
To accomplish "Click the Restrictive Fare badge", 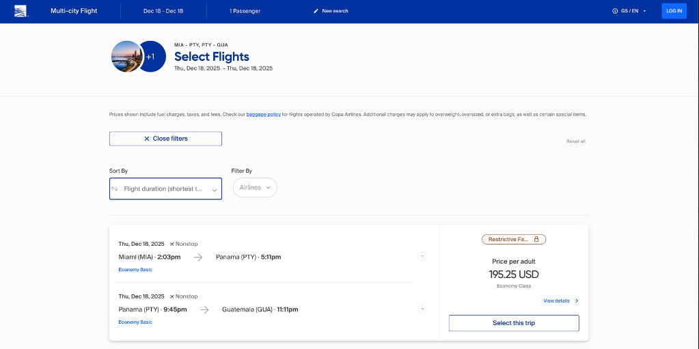I will click(514, 239).
